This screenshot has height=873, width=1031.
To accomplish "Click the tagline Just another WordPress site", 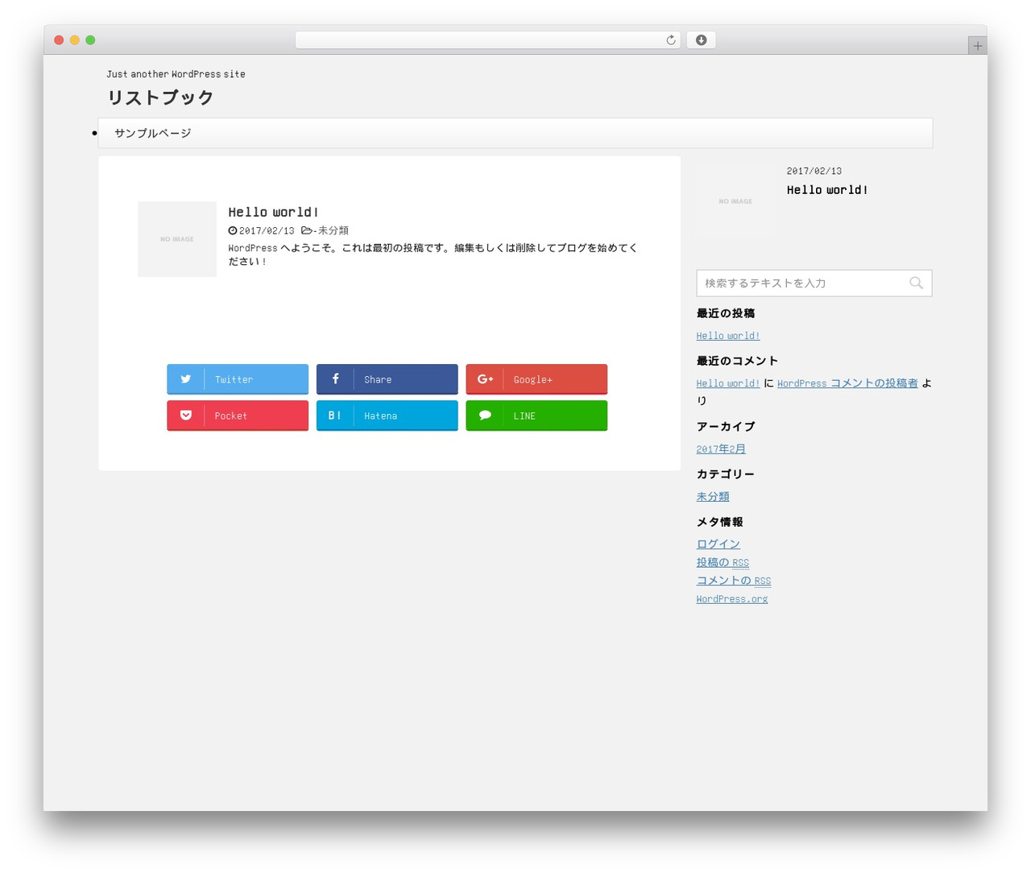I will 176,74.
